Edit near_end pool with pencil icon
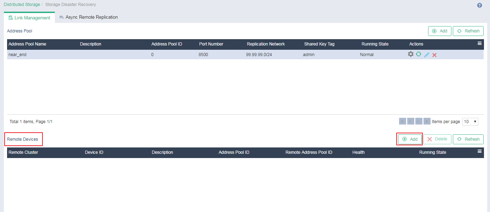This screenshot has height=212, width=490. [427, 55]
